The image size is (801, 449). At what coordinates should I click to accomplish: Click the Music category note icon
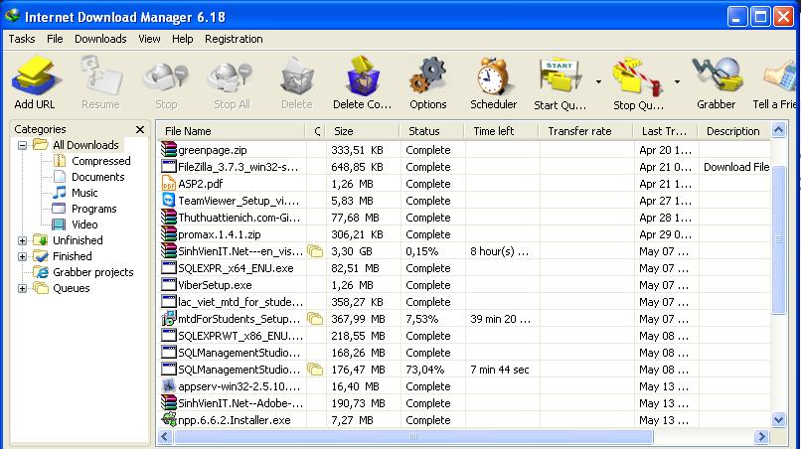pos(60,193)
